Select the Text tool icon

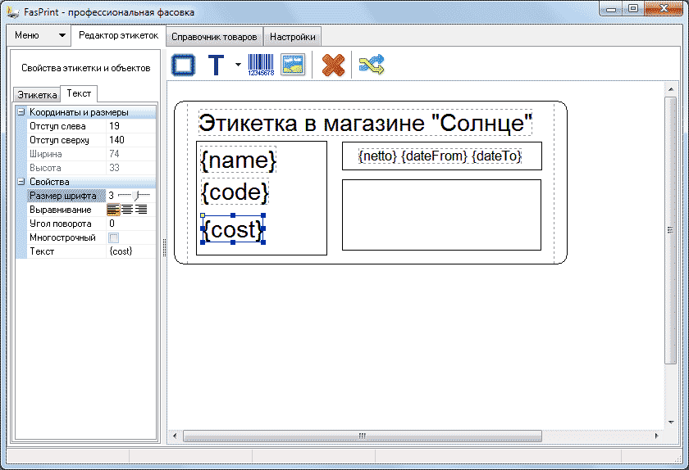click(x=216, y=65)
